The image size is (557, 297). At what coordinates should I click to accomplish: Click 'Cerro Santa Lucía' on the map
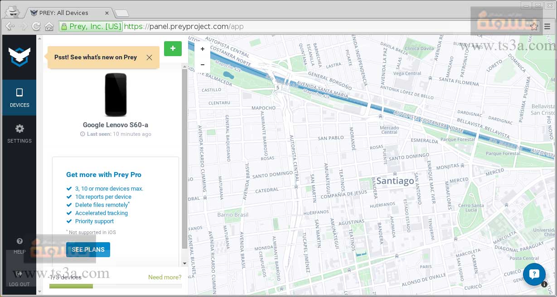(471, 208)
